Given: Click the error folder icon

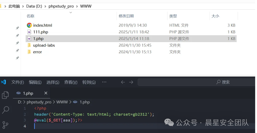Looking at the screenshot, I should pos(29,52).
